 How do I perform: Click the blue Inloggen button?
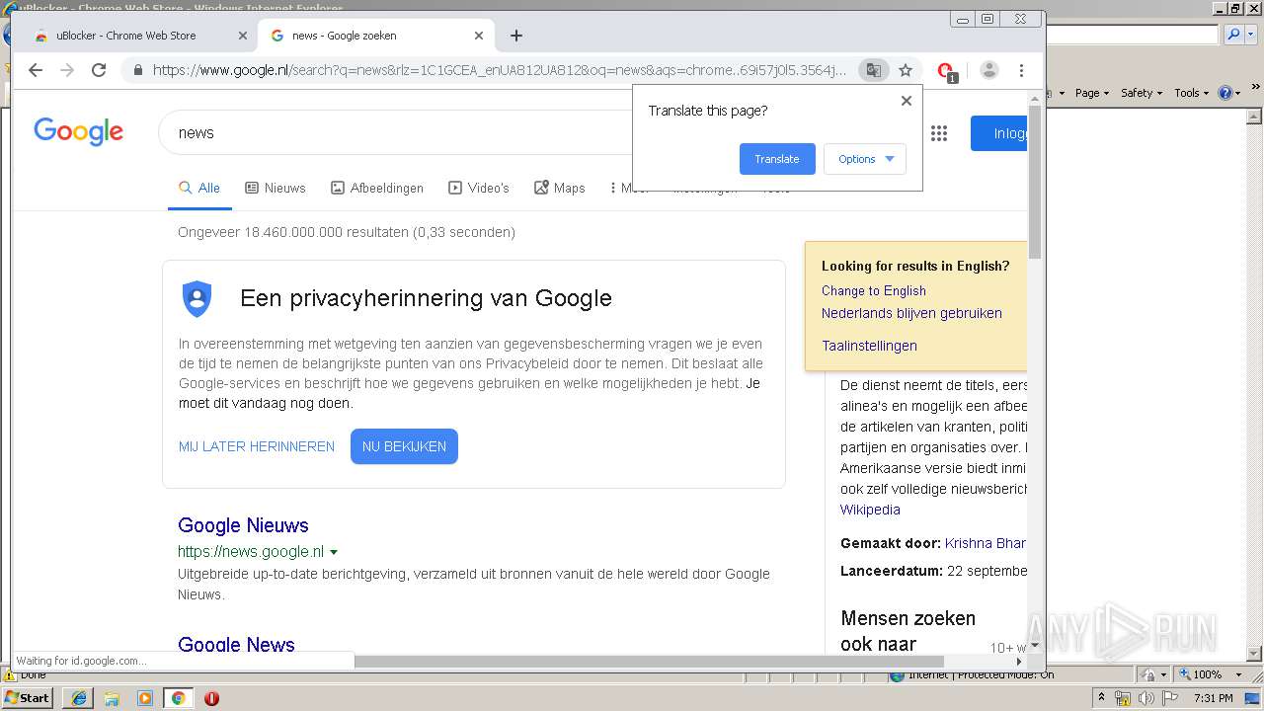coord(999,133)
